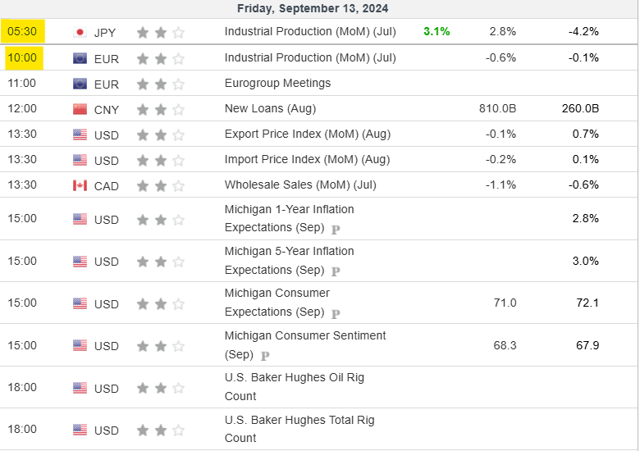Image resolution: width=640 pixels, height=451 pixels.
Task: Click US flag in Export Price Index row
Action: tap(80, 134)
